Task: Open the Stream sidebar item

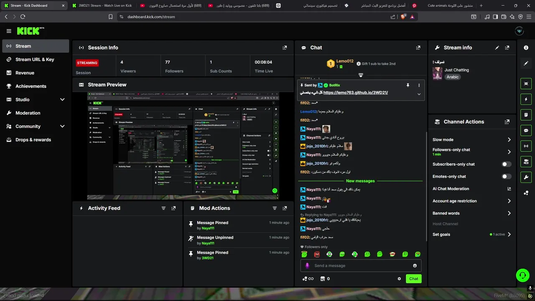Action: [x=36, y=46]
